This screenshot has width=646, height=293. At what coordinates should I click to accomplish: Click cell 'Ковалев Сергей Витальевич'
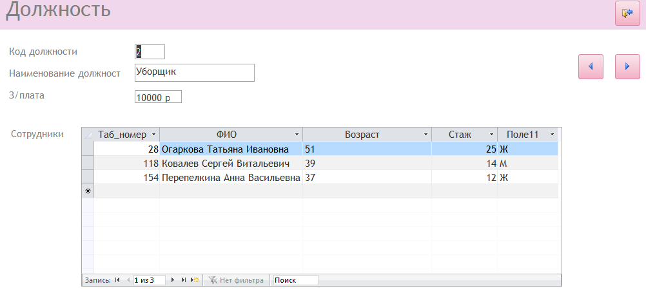point(231,163)
